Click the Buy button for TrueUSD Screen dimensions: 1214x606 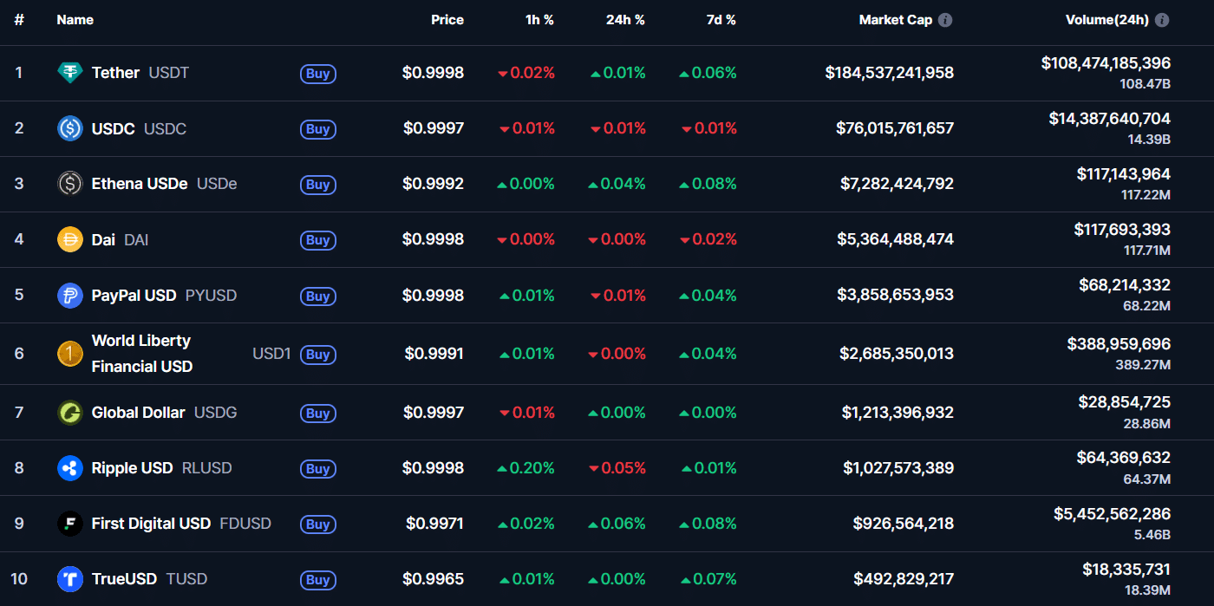[x=318, y=580]
